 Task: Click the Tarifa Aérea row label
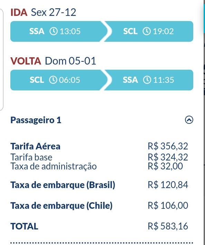pos(35,146)
